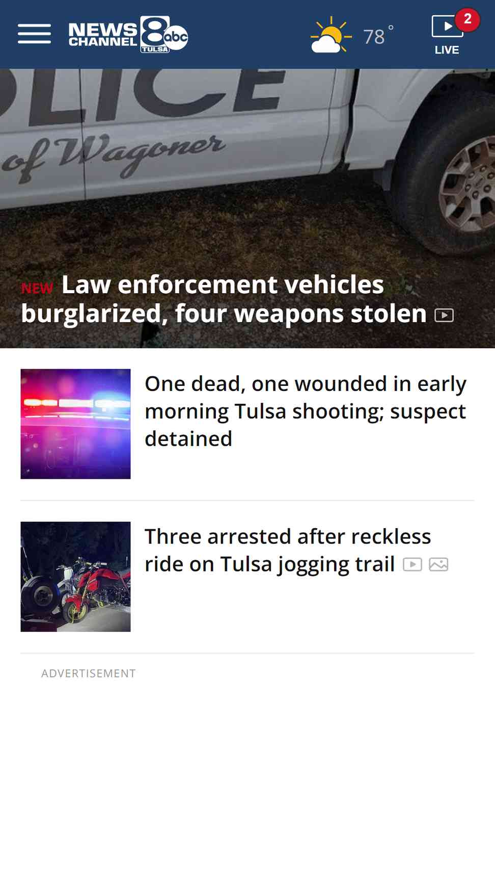Open the red motorcycle thumbnail image
The width and height of the screenshot is (495, 881).
coord(75,577)
